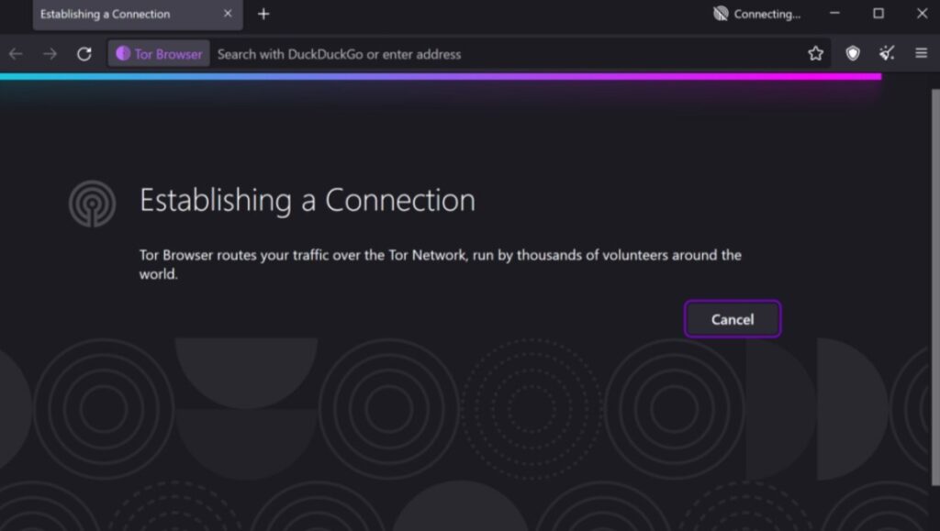Open the hamburger application menu
This screenshot has width=940, height=531.
coord(921,54)
